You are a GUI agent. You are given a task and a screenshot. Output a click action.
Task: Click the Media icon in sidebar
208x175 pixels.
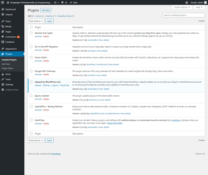[3, 27]
